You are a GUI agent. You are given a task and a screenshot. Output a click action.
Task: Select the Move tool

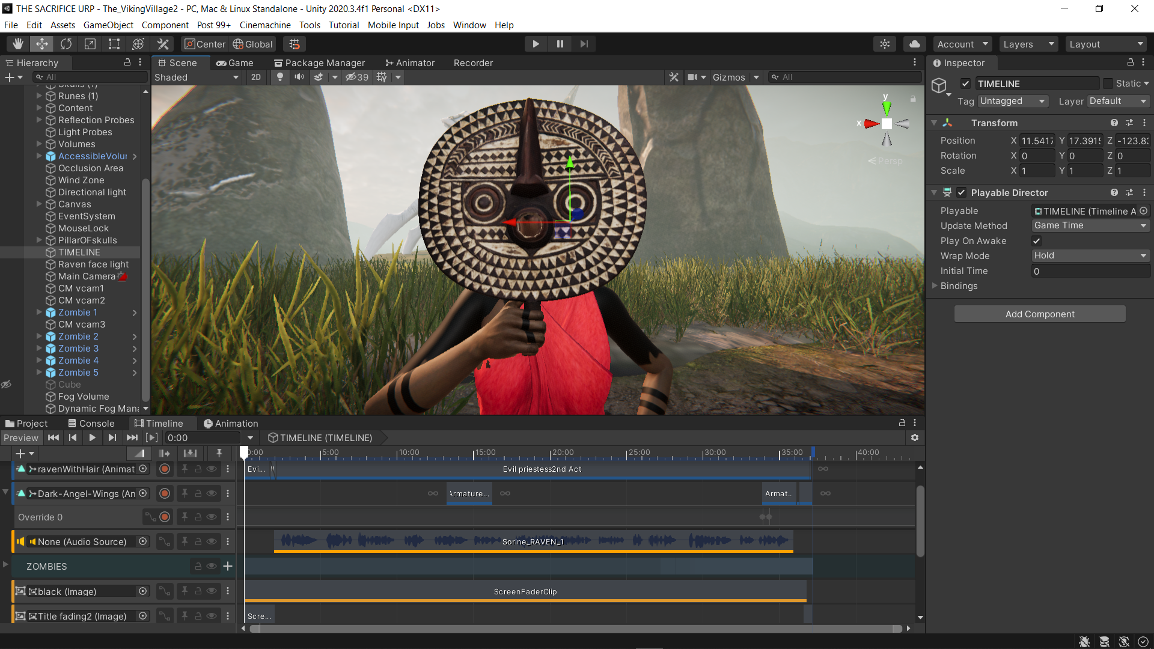click(x=42, y=44)
